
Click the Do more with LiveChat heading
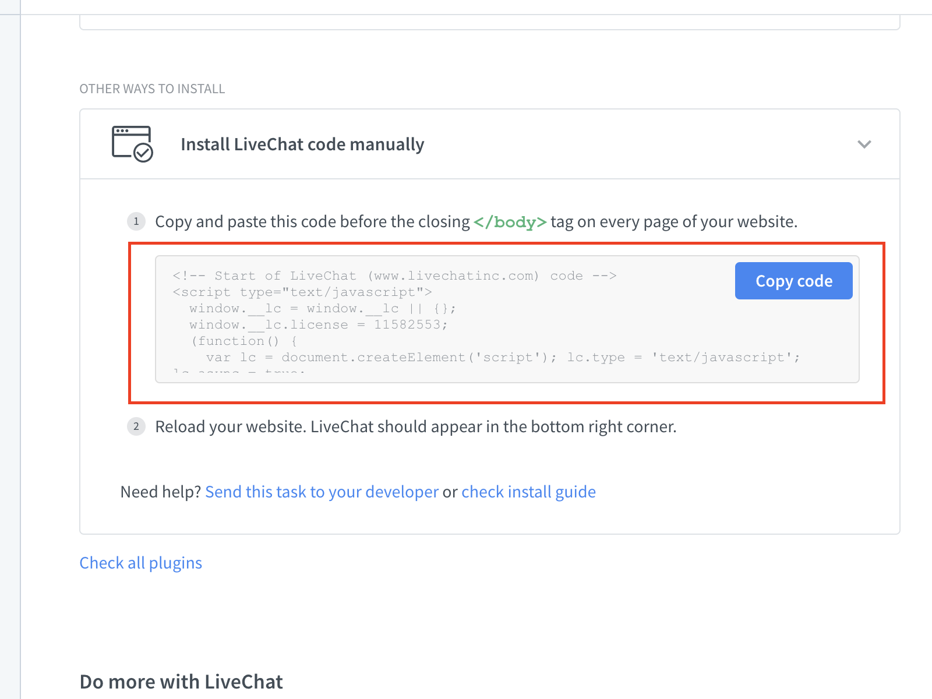pyautogui.click(x=181, y=682)
